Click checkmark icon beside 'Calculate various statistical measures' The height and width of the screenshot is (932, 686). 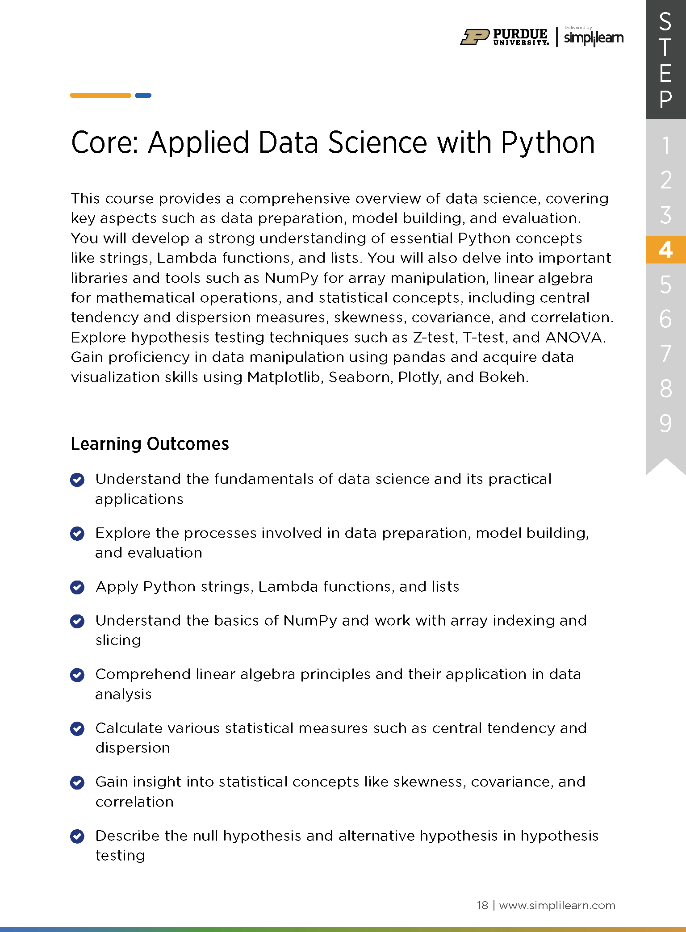tap(77, 729)
